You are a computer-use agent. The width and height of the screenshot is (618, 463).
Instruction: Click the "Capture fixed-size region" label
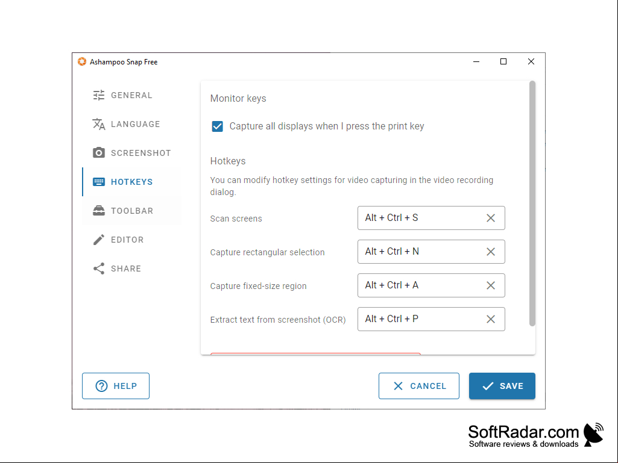pyautogui.click(x=258, y=286)
